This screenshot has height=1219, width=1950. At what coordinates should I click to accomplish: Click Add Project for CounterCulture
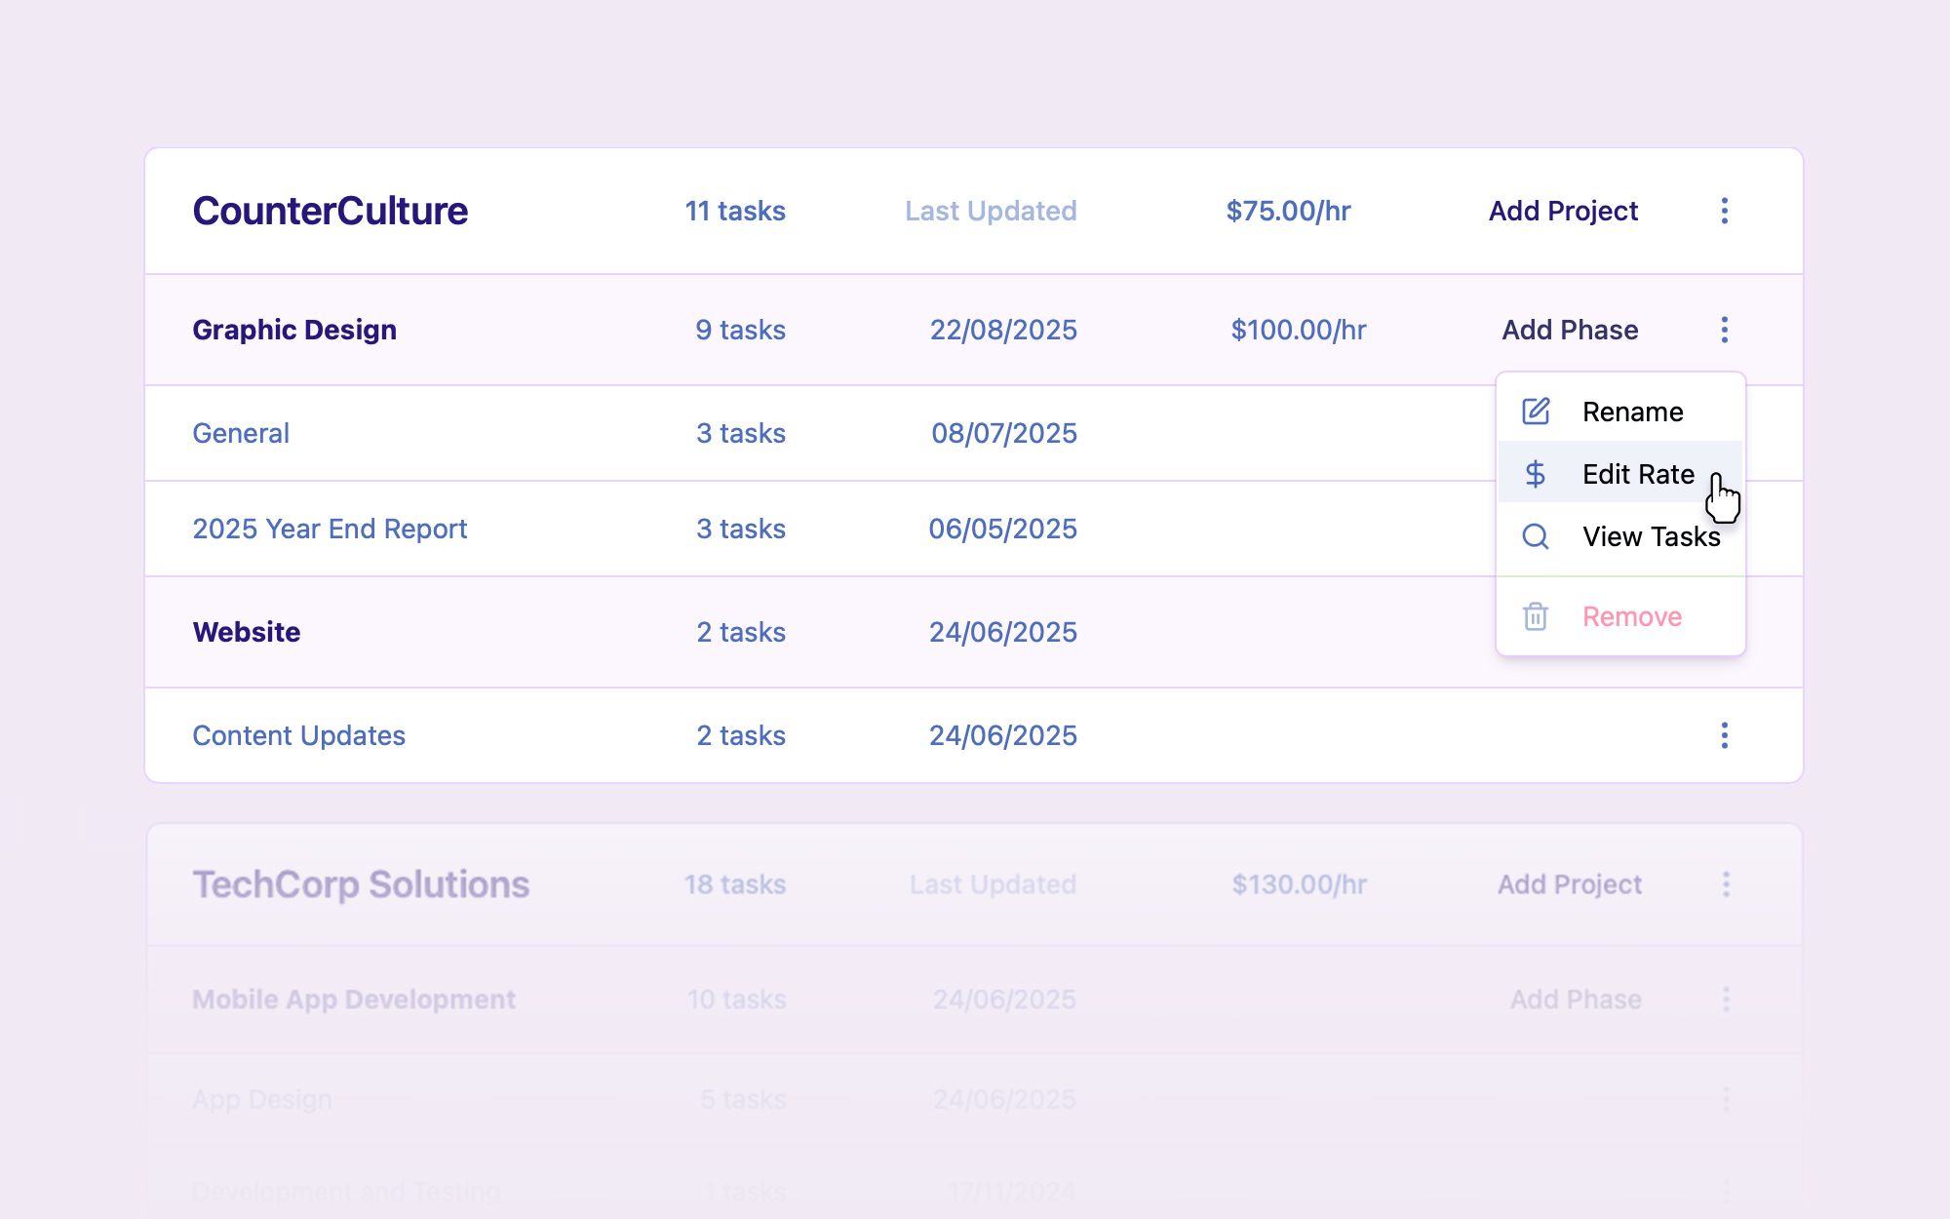pyautogui.click(x=1563, y=211)
